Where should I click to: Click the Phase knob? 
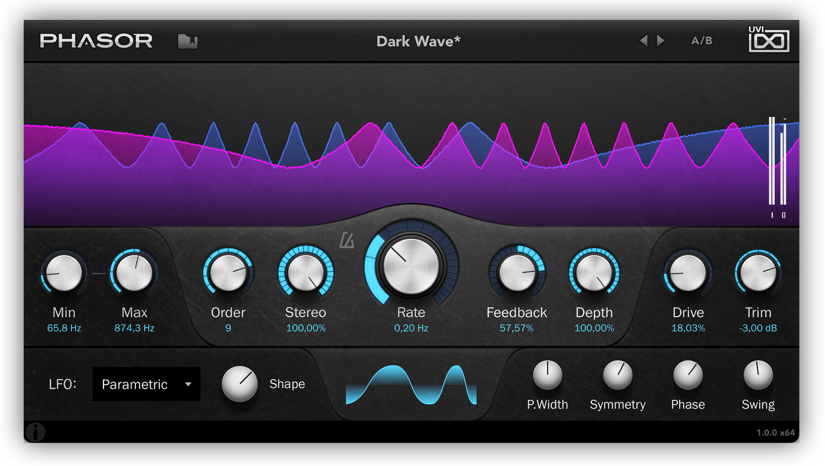(x=688, y=375)
